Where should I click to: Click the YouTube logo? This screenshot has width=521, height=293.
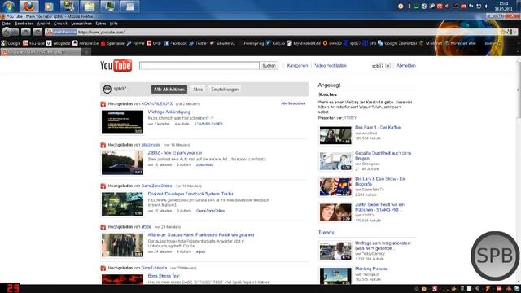[116, 65]
